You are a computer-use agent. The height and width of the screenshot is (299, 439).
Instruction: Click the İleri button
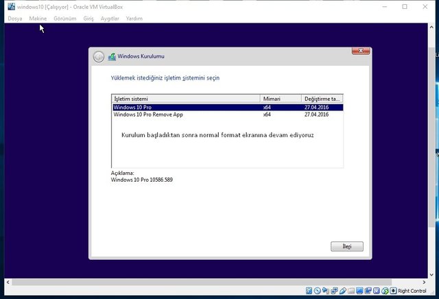coord(347,246)
